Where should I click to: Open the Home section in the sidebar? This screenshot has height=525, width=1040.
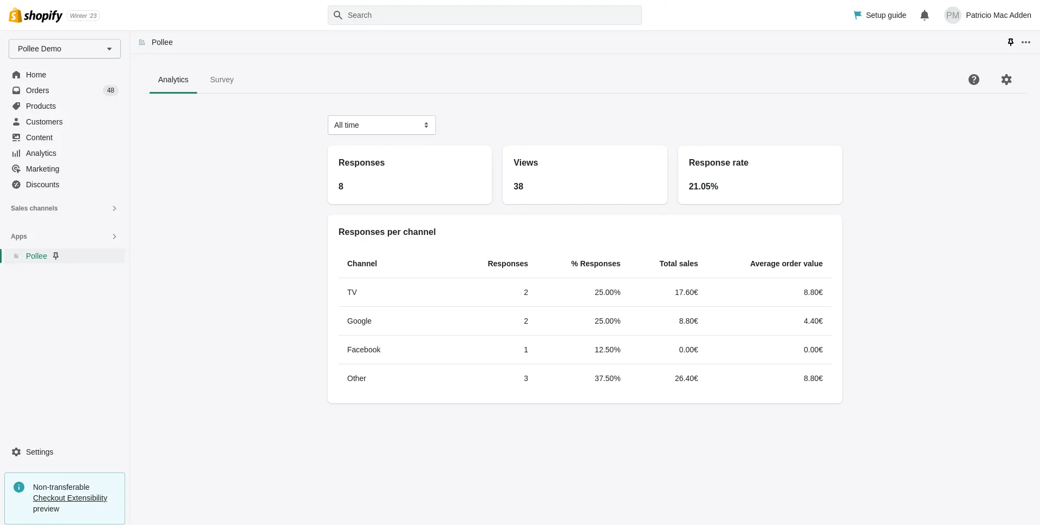(x=35, y=75)
